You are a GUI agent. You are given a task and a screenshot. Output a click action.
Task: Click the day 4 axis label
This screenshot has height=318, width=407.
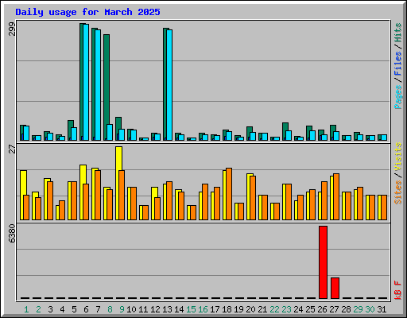pos(62,309)
